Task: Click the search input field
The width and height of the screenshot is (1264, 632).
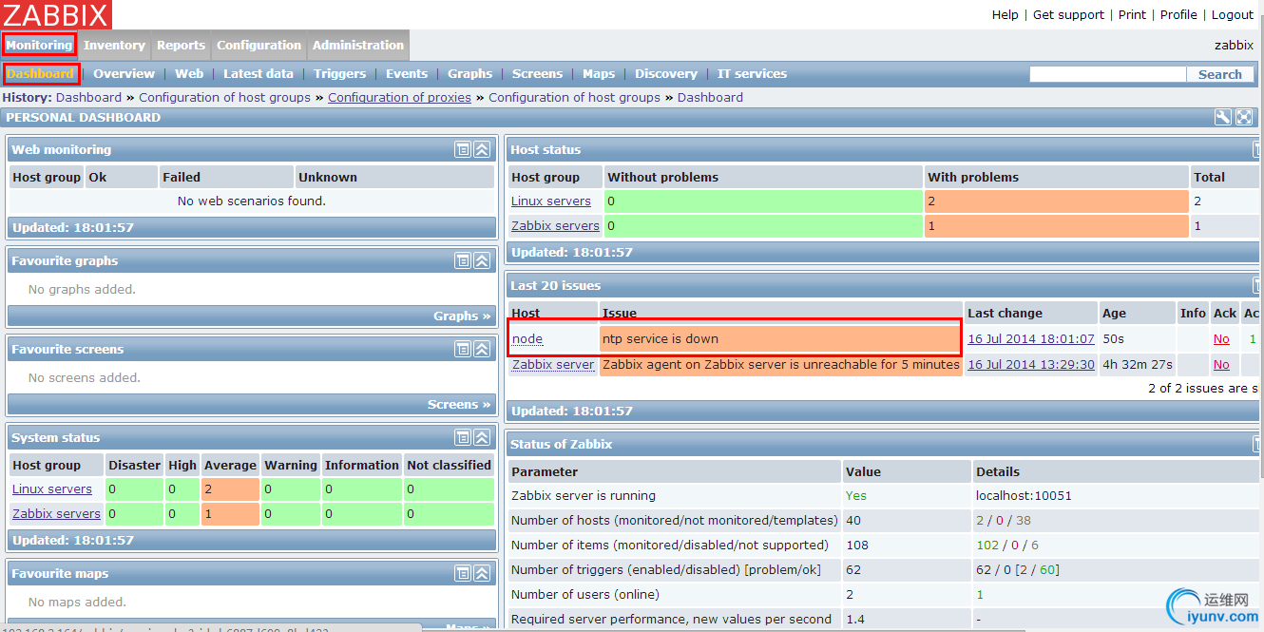Action: click(1108, 74)
